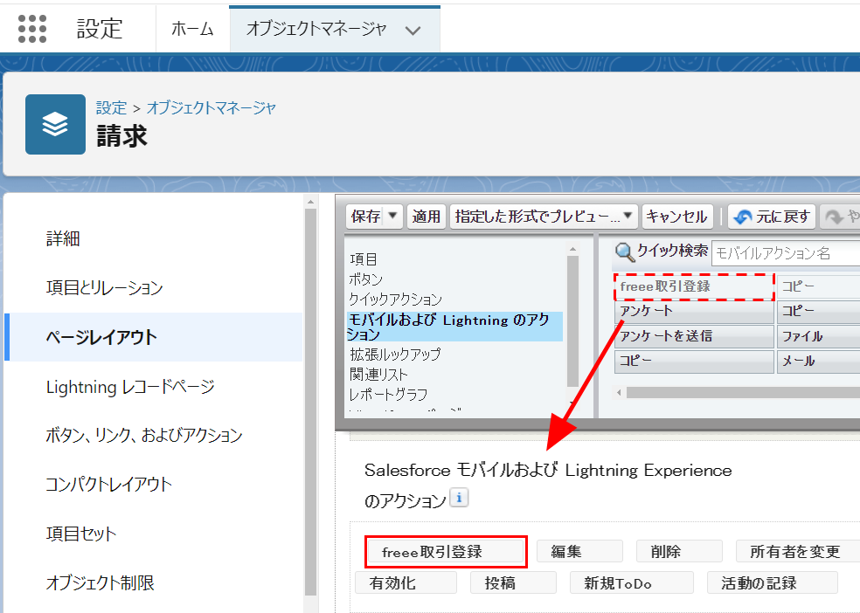This screenshot has width=860, height=613.
Task: Click the 設定 breadcrumb link
Action: [111, 107]
